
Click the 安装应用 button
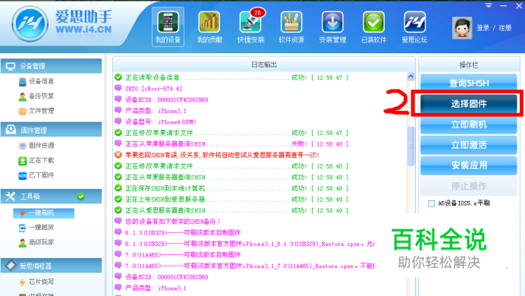click(469, 165)
